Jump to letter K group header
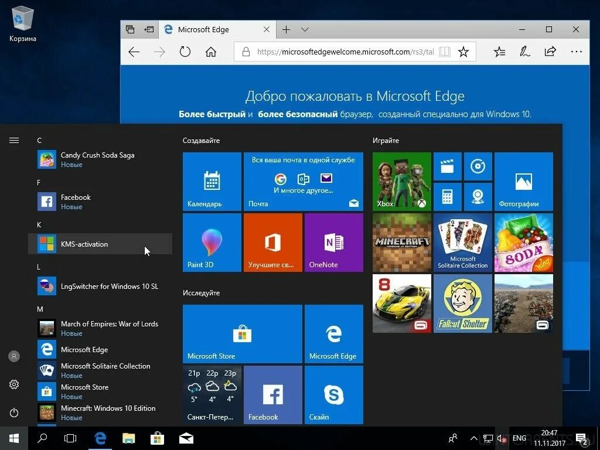This screenshot has width=600, height=450. (39, 224)
